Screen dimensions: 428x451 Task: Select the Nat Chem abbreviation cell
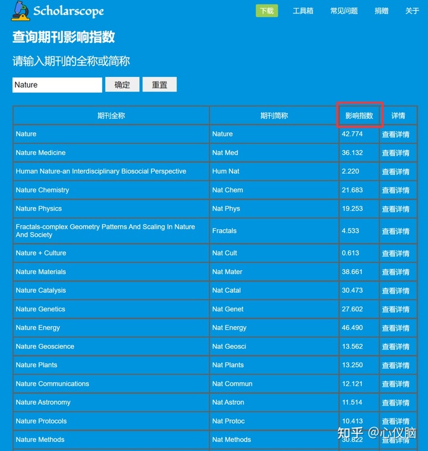coord(274,190)
